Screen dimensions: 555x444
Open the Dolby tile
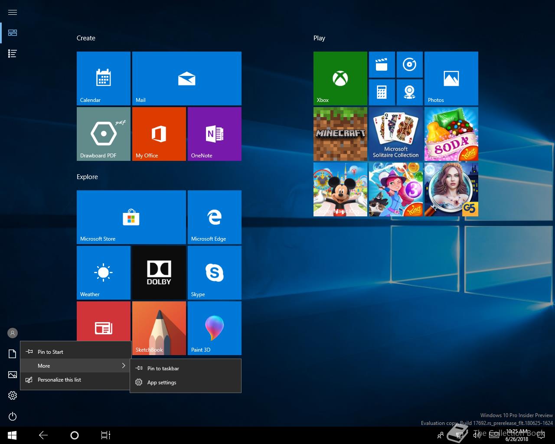pos(159,273)
